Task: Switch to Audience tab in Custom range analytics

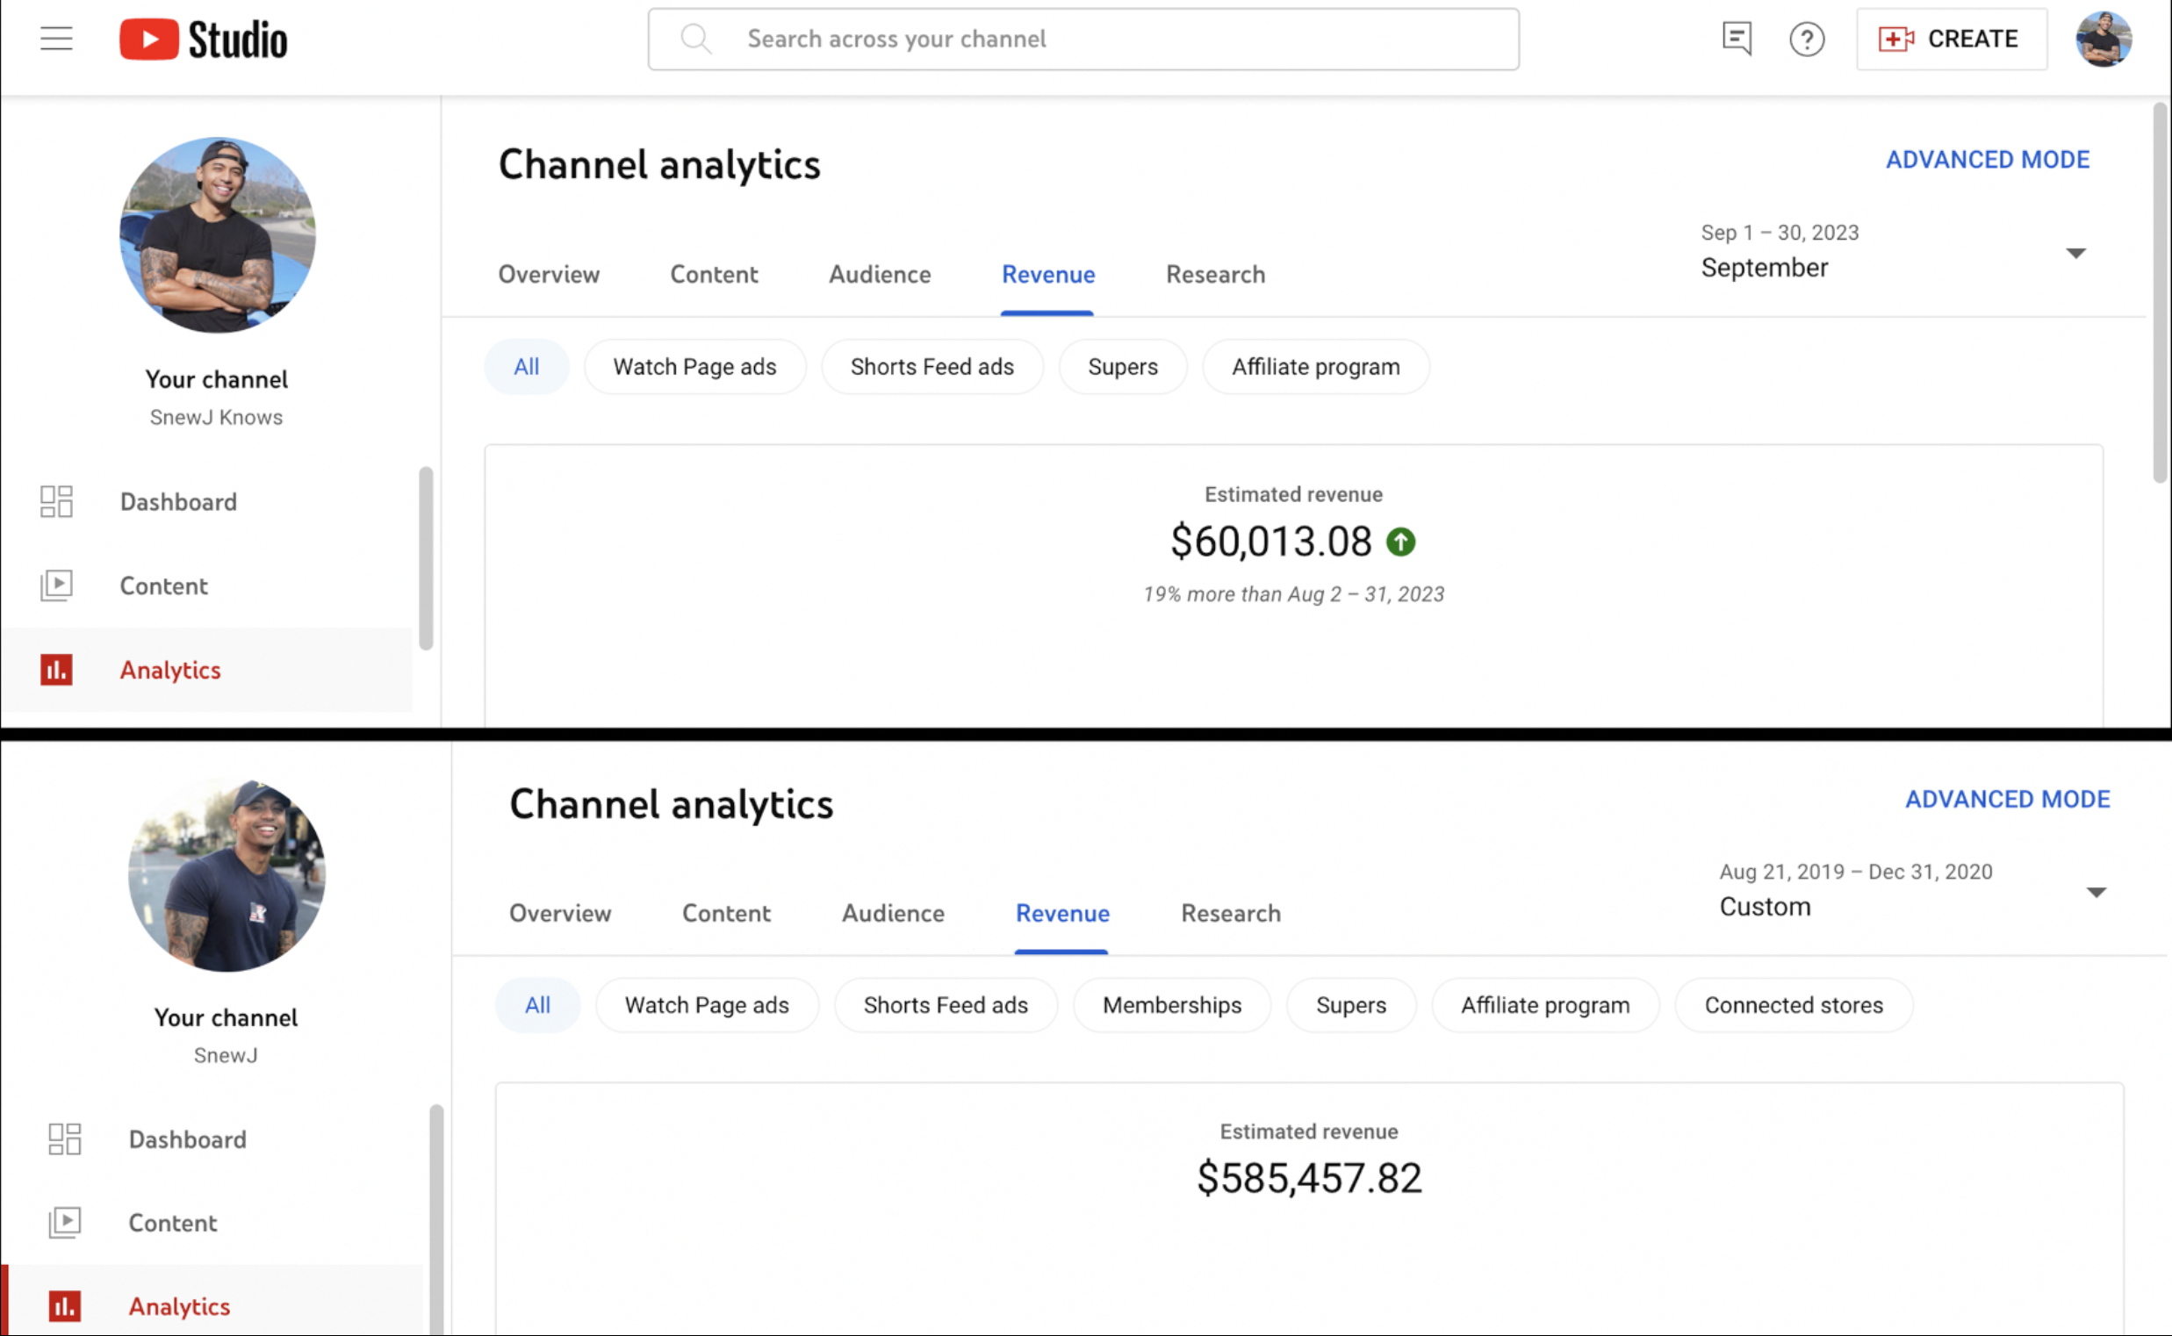Action: click(894, 914)
